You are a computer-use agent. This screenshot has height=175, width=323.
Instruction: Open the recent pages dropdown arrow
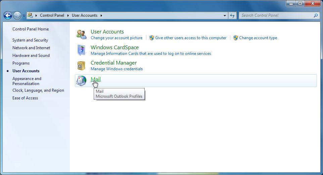24,16
